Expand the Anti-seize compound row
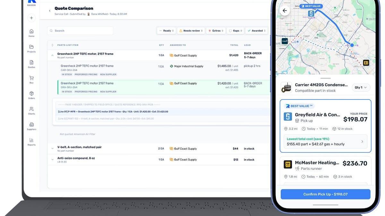Screen dimensions: 385x216 pos(52,159)
